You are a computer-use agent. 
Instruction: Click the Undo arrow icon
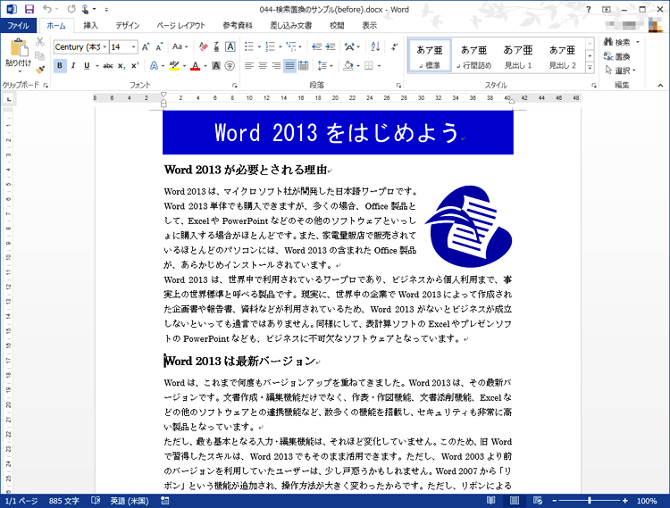click(x=47, y=9)
